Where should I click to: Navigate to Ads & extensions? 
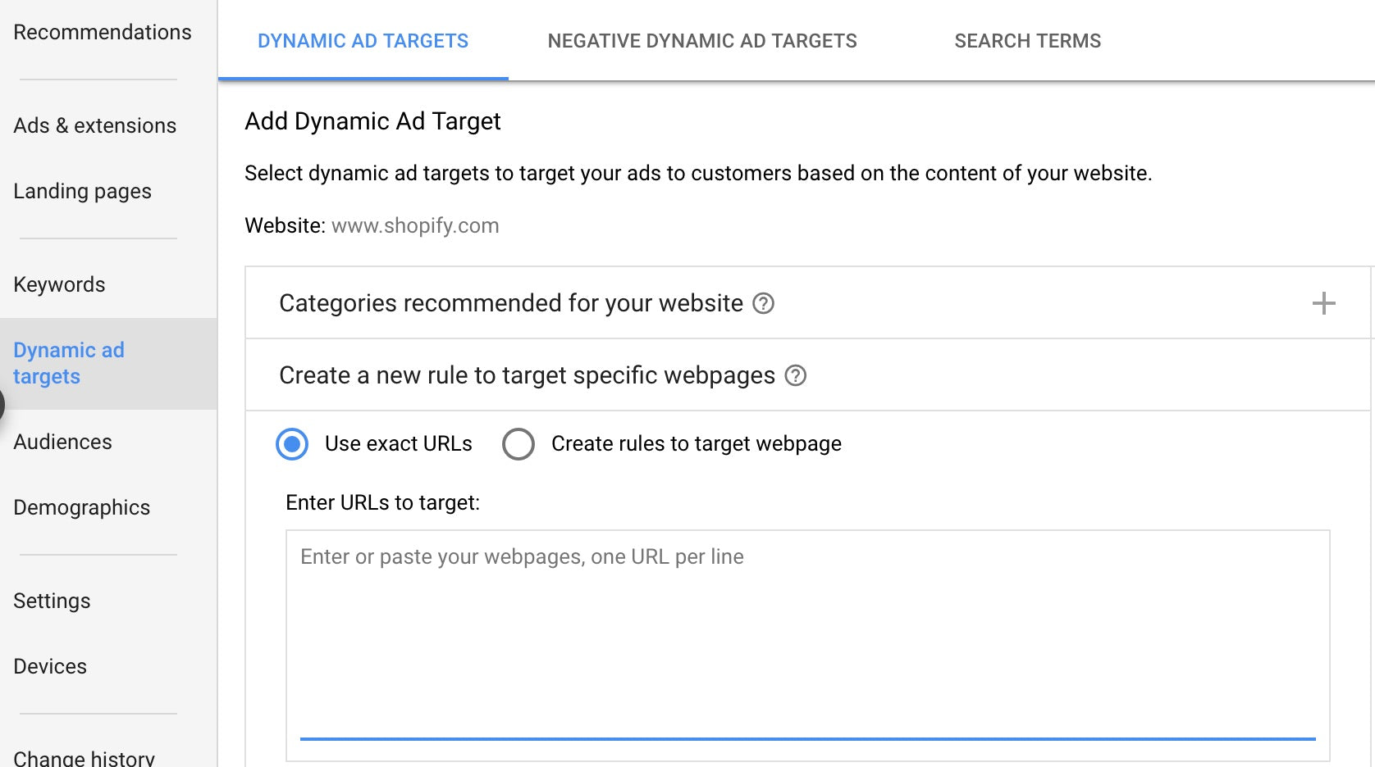coord(94,125)
